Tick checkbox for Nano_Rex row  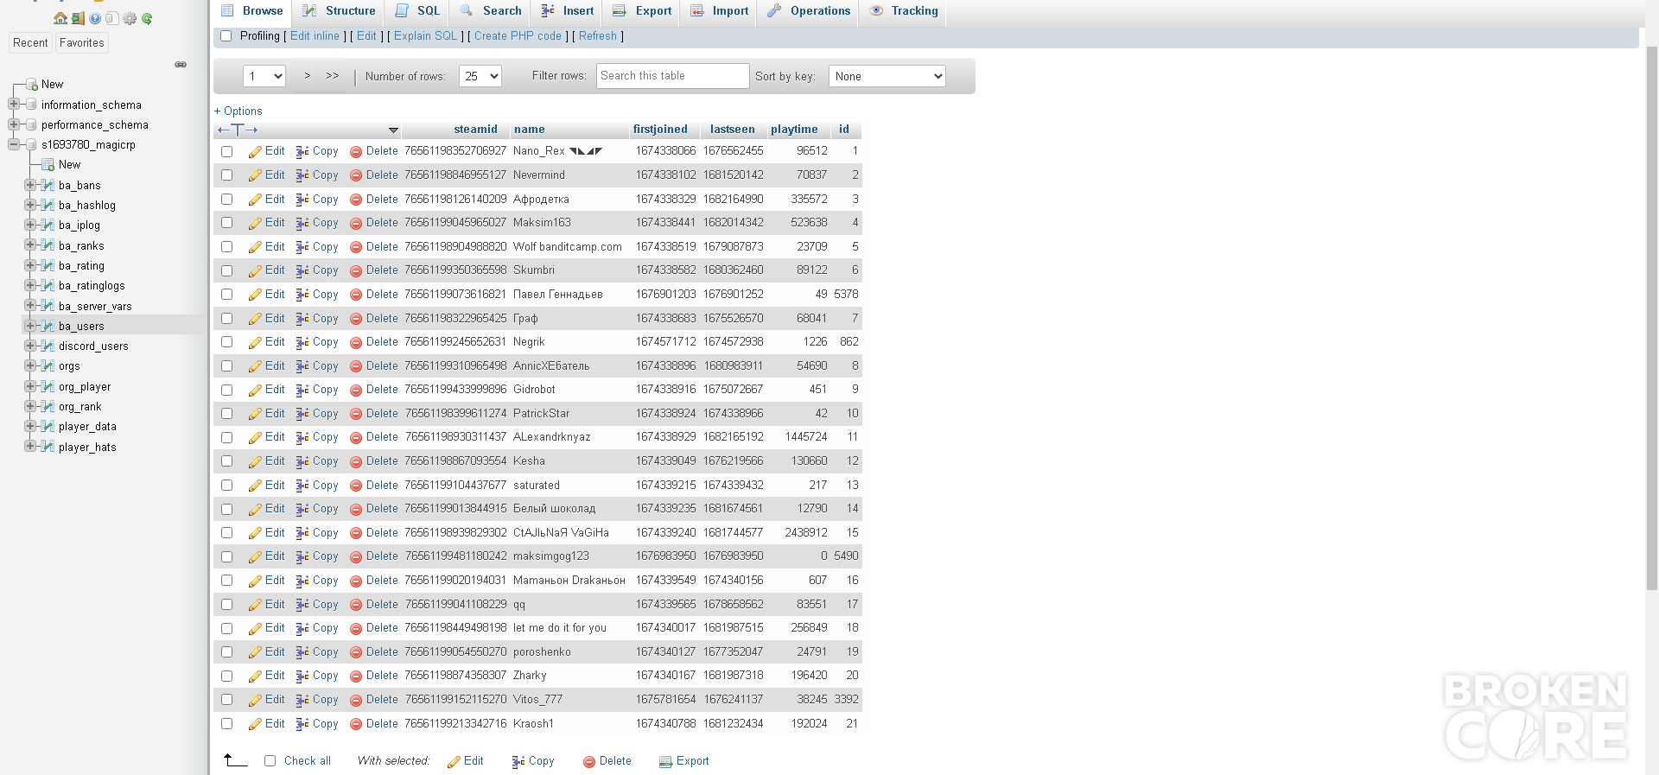click(227, 151)
